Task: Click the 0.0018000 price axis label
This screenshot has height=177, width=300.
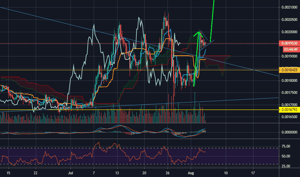Action: (289, 80)
